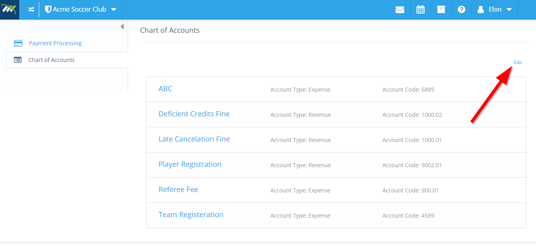Click 'Account Type: Revenue' in Player Registration row
The image size is (536, 246).
click(x=301, y=165)
